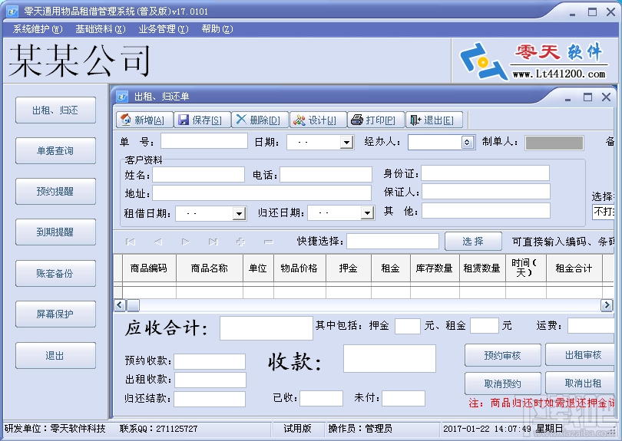This screenshot has height=441, width=622.
Task: Click the 账套备份 sidebar button
Action: [55, 273]
